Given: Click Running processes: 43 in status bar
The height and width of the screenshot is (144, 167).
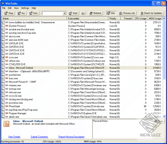Looking at the screenshot, I should coord(12,142).
